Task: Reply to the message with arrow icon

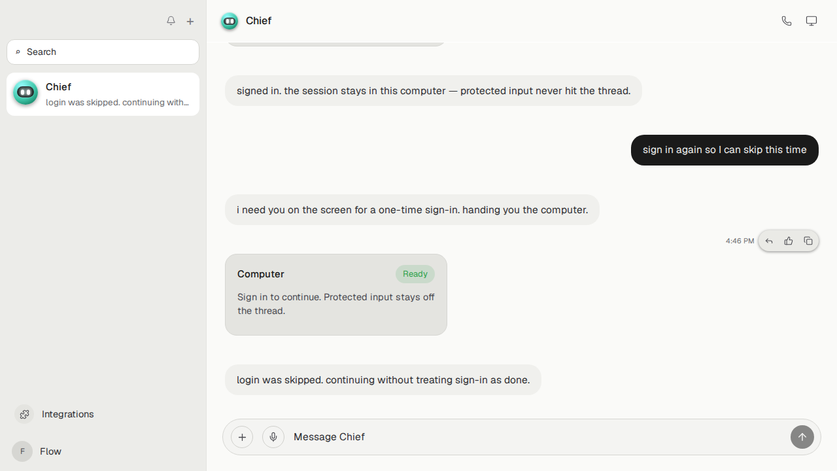Action: tap(769, 241)
